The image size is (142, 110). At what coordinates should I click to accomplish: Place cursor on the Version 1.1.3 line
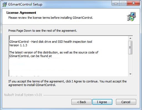coord(18,45)
